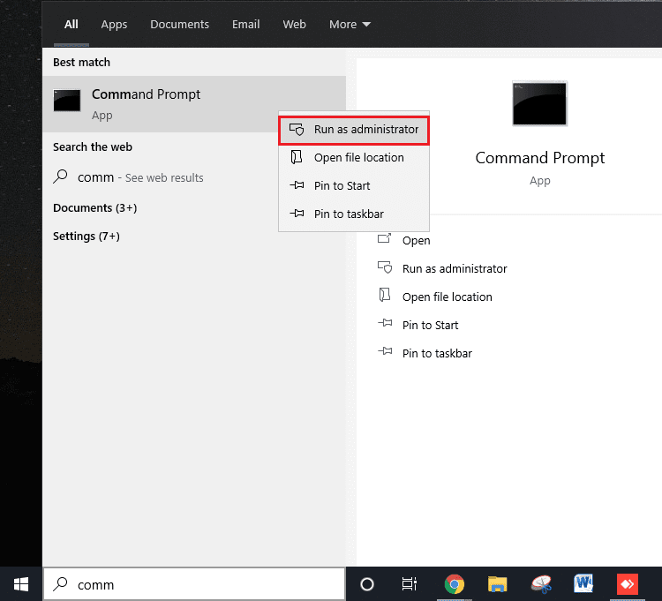
Task: Click the Cortana circle icon
Action: click(x=367, y=584)
